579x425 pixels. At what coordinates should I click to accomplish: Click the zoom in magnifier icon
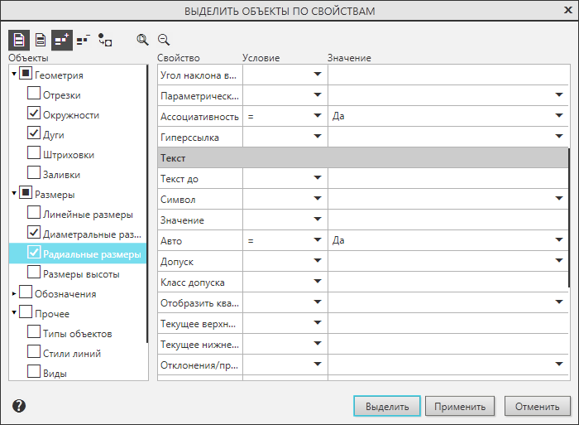coord(142,39)
